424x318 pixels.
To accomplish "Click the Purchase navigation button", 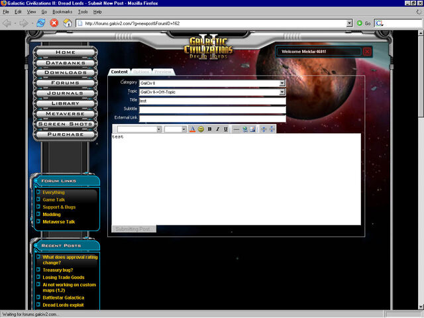I will tap(65, 134).
